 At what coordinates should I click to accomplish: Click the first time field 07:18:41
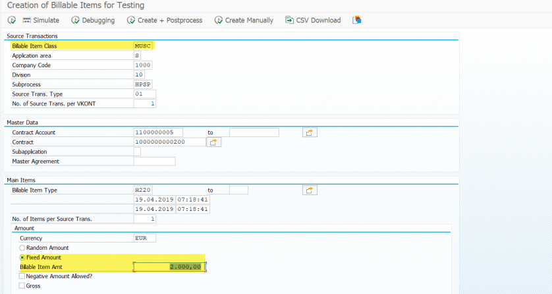tap(193, 200)
